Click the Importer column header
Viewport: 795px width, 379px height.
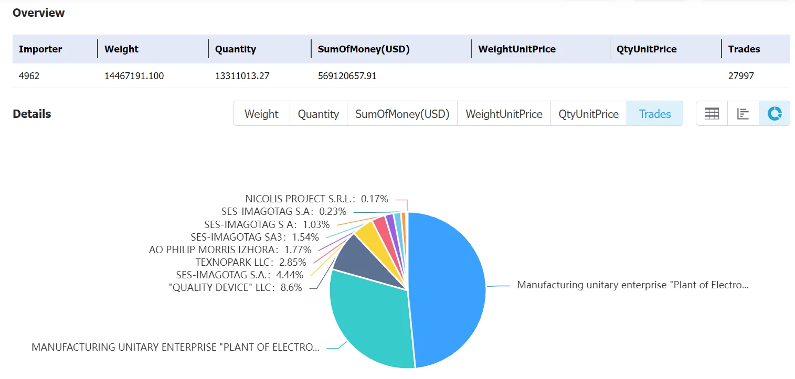(40, 49)
